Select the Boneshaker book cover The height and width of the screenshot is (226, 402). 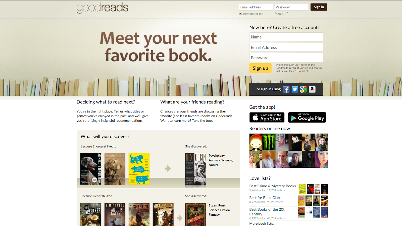point(91,214)
